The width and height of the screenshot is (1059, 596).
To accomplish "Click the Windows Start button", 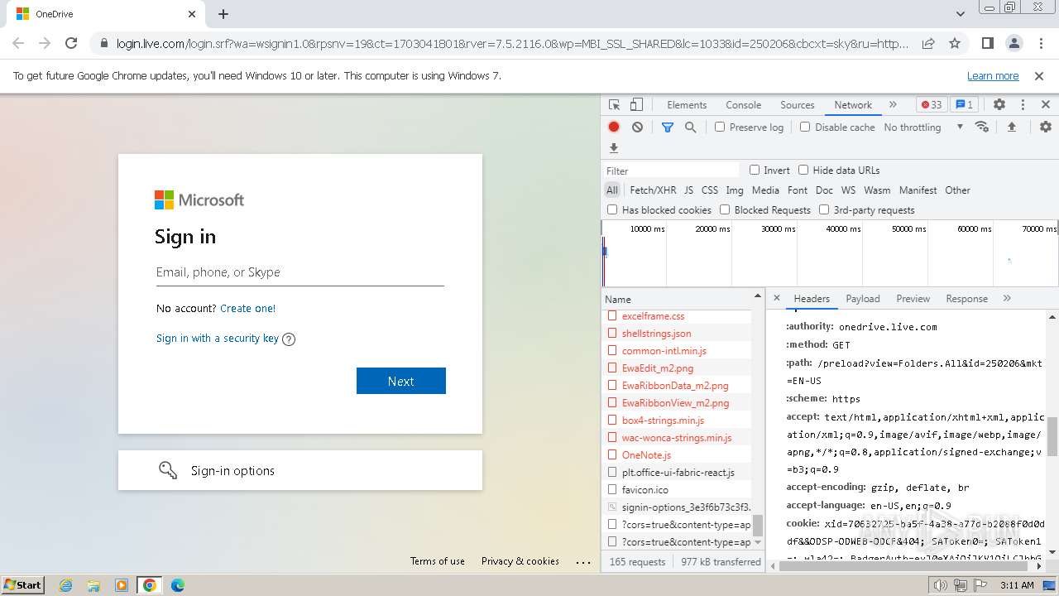I will coord(23,584).
